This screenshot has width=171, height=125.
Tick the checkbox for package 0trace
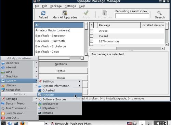91,31
